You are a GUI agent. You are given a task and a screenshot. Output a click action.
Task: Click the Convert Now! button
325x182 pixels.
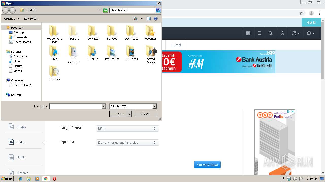point(207,165)
